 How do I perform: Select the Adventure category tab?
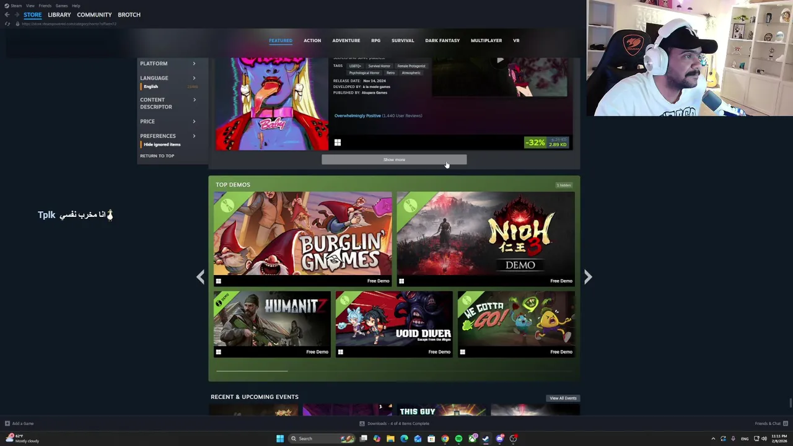coord(346,40)
